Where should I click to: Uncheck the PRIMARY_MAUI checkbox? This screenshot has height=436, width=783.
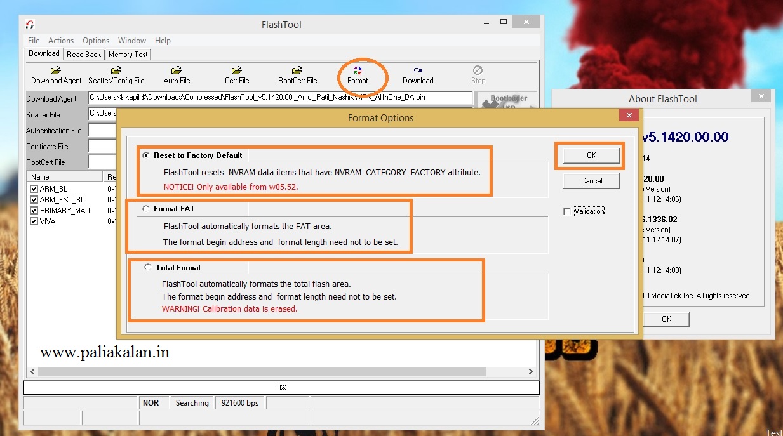[x=34, y=211]
